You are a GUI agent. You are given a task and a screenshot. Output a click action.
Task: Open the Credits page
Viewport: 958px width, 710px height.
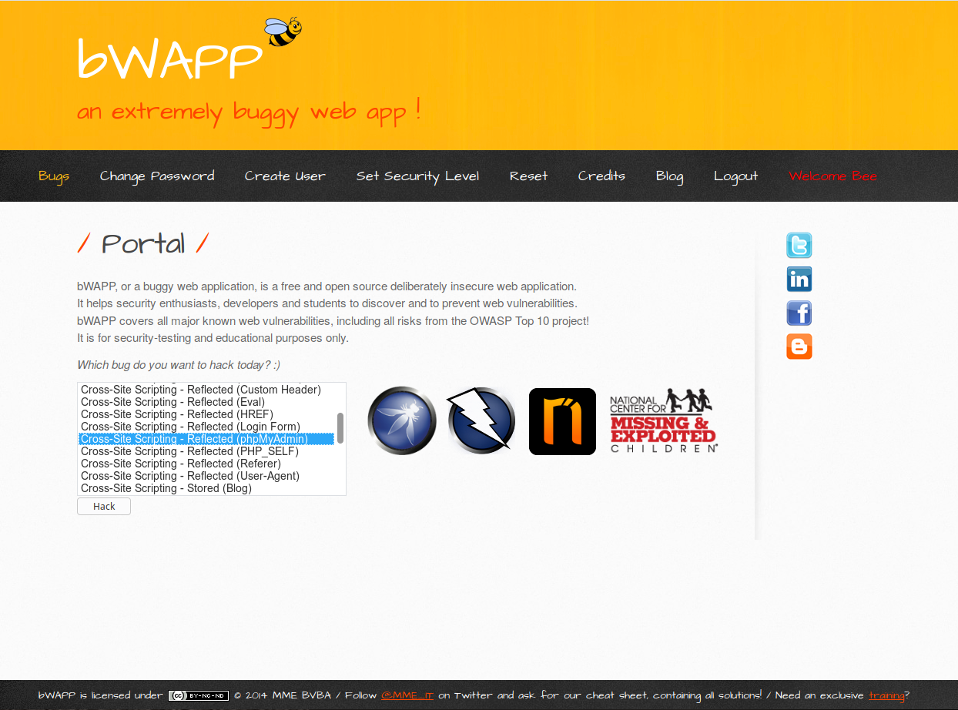click(x=601, y=176)
